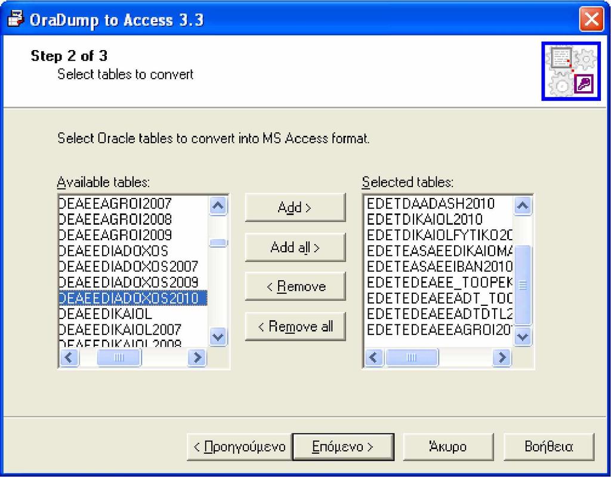611x477 pixels.
Task: Select DEAEEAGROI2008 in Available tables
Action: [133, 219]
